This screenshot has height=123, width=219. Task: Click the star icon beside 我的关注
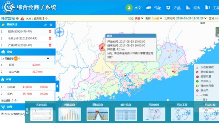(3, 25)
